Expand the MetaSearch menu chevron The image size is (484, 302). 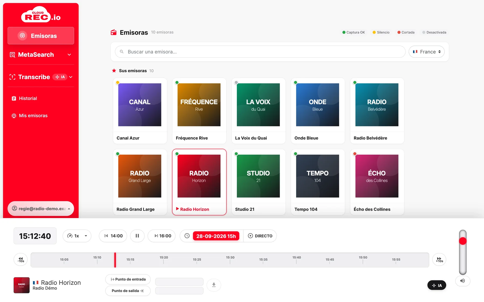click(x=69, y=55)
